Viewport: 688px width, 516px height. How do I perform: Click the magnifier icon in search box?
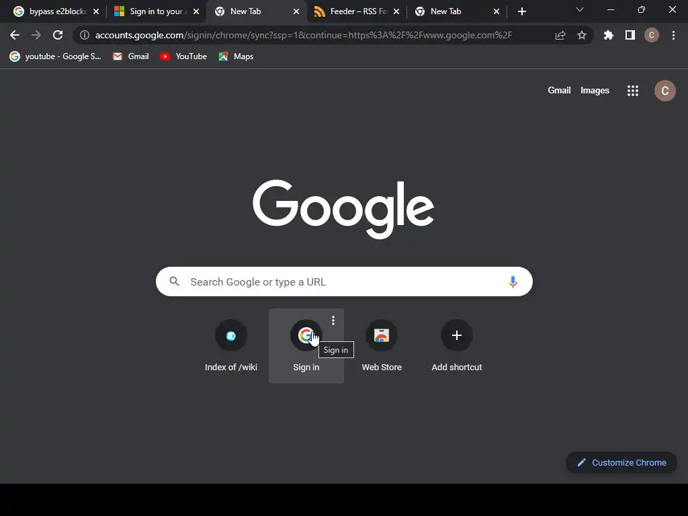174,282
